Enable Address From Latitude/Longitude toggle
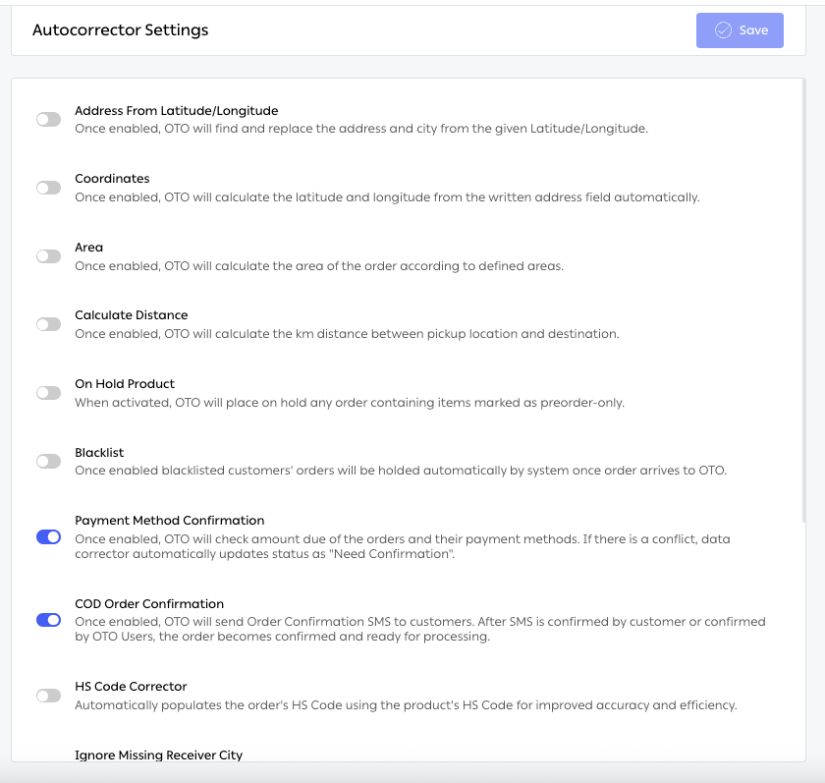 pos(48,120)
